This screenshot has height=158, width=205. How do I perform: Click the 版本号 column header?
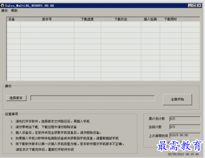click(47, 19)
